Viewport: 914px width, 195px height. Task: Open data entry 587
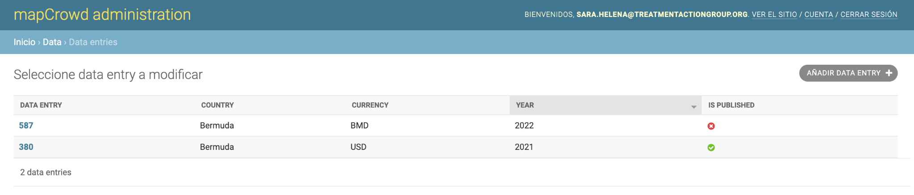click(x=26, y=125)
